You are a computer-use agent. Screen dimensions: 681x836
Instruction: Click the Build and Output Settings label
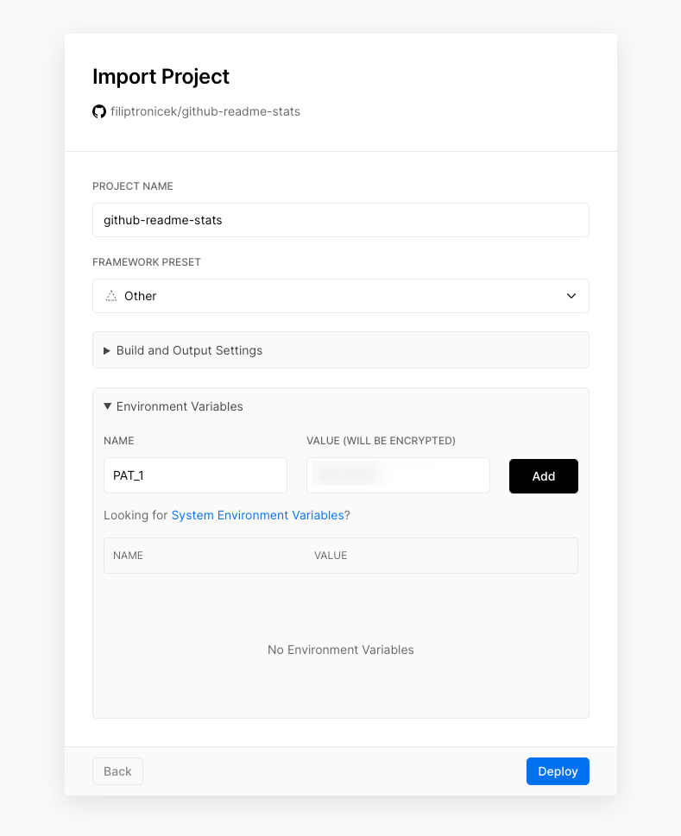pos(189,350)
